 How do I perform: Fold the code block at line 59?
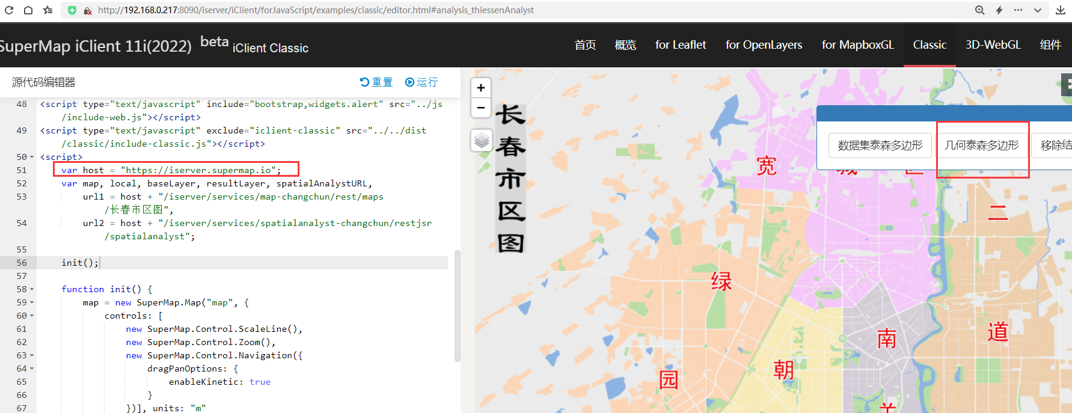[32, 303]
